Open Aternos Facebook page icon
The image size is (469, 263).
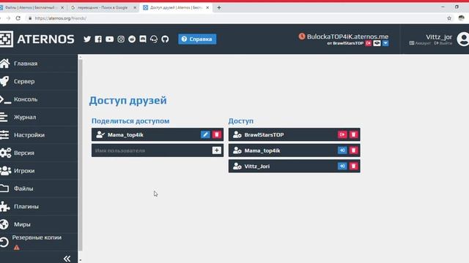[x=98, y=39]
